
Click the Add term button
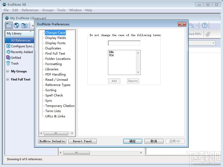(114, 81)
